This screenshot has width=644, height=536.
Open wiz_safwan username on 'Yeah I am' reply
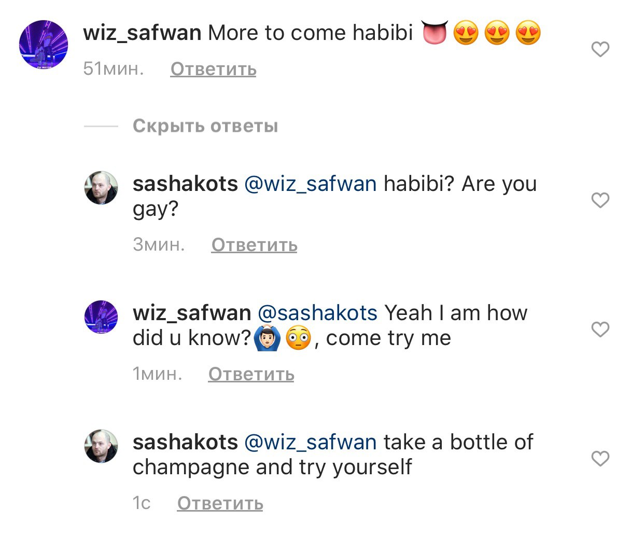click(192, 313)
